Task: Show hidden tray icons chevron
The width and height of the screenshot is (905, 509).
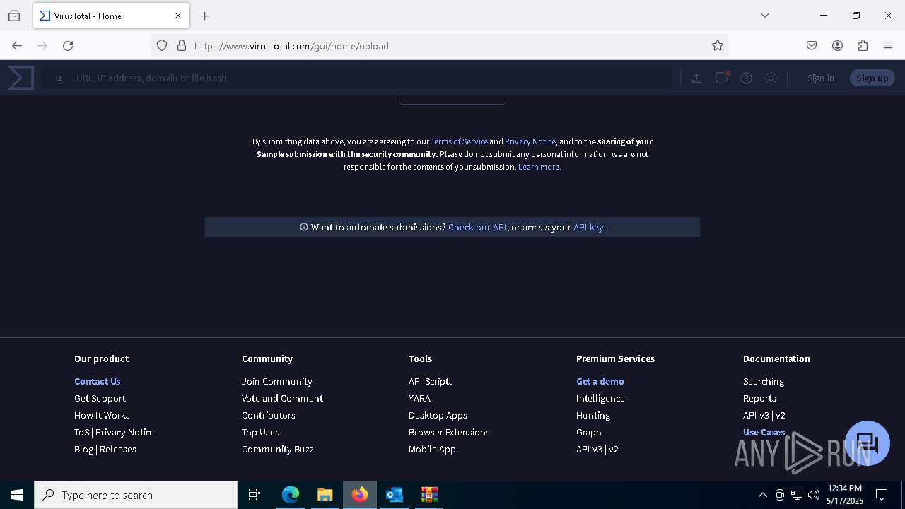Action: click(x=762, y=495)
